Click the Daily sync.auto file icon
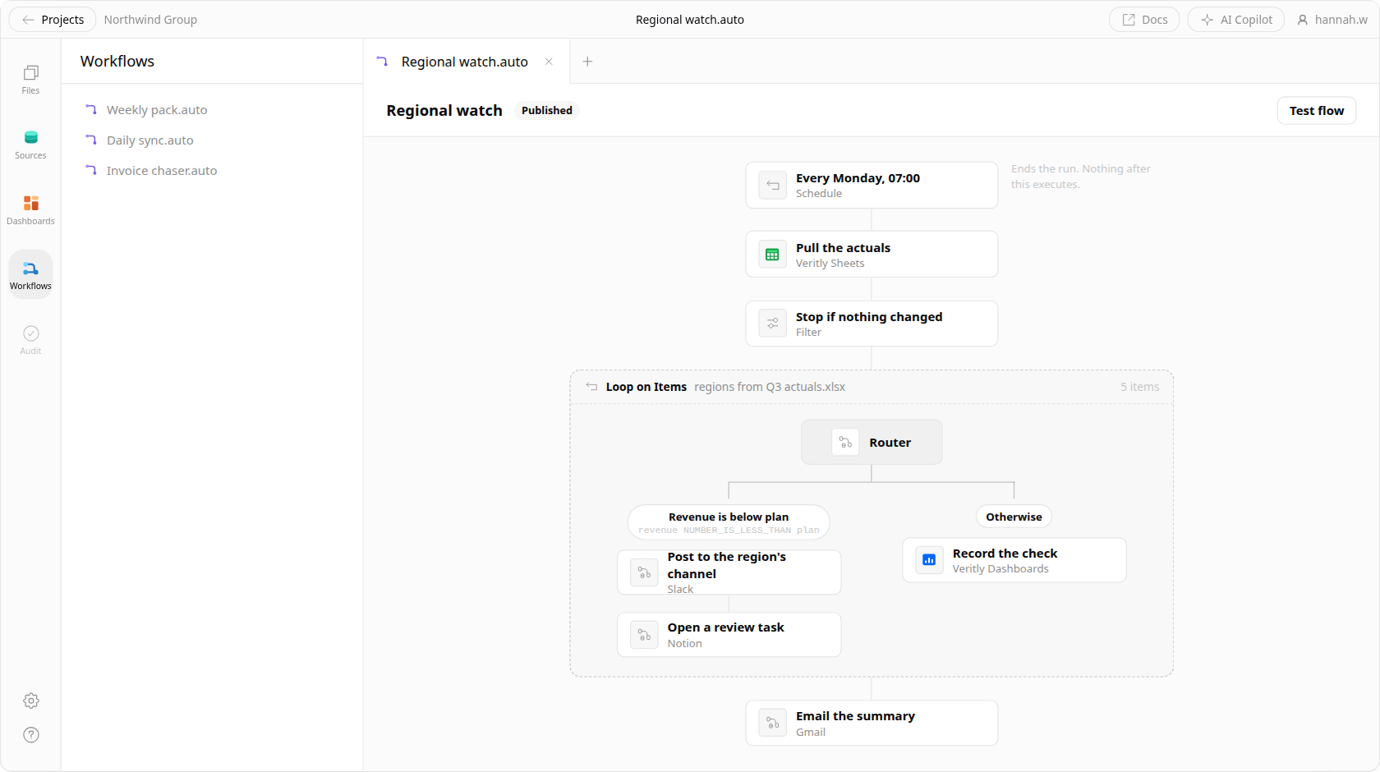The height and width of the screenshot is (772, 1380). click(x=91, y=140)
